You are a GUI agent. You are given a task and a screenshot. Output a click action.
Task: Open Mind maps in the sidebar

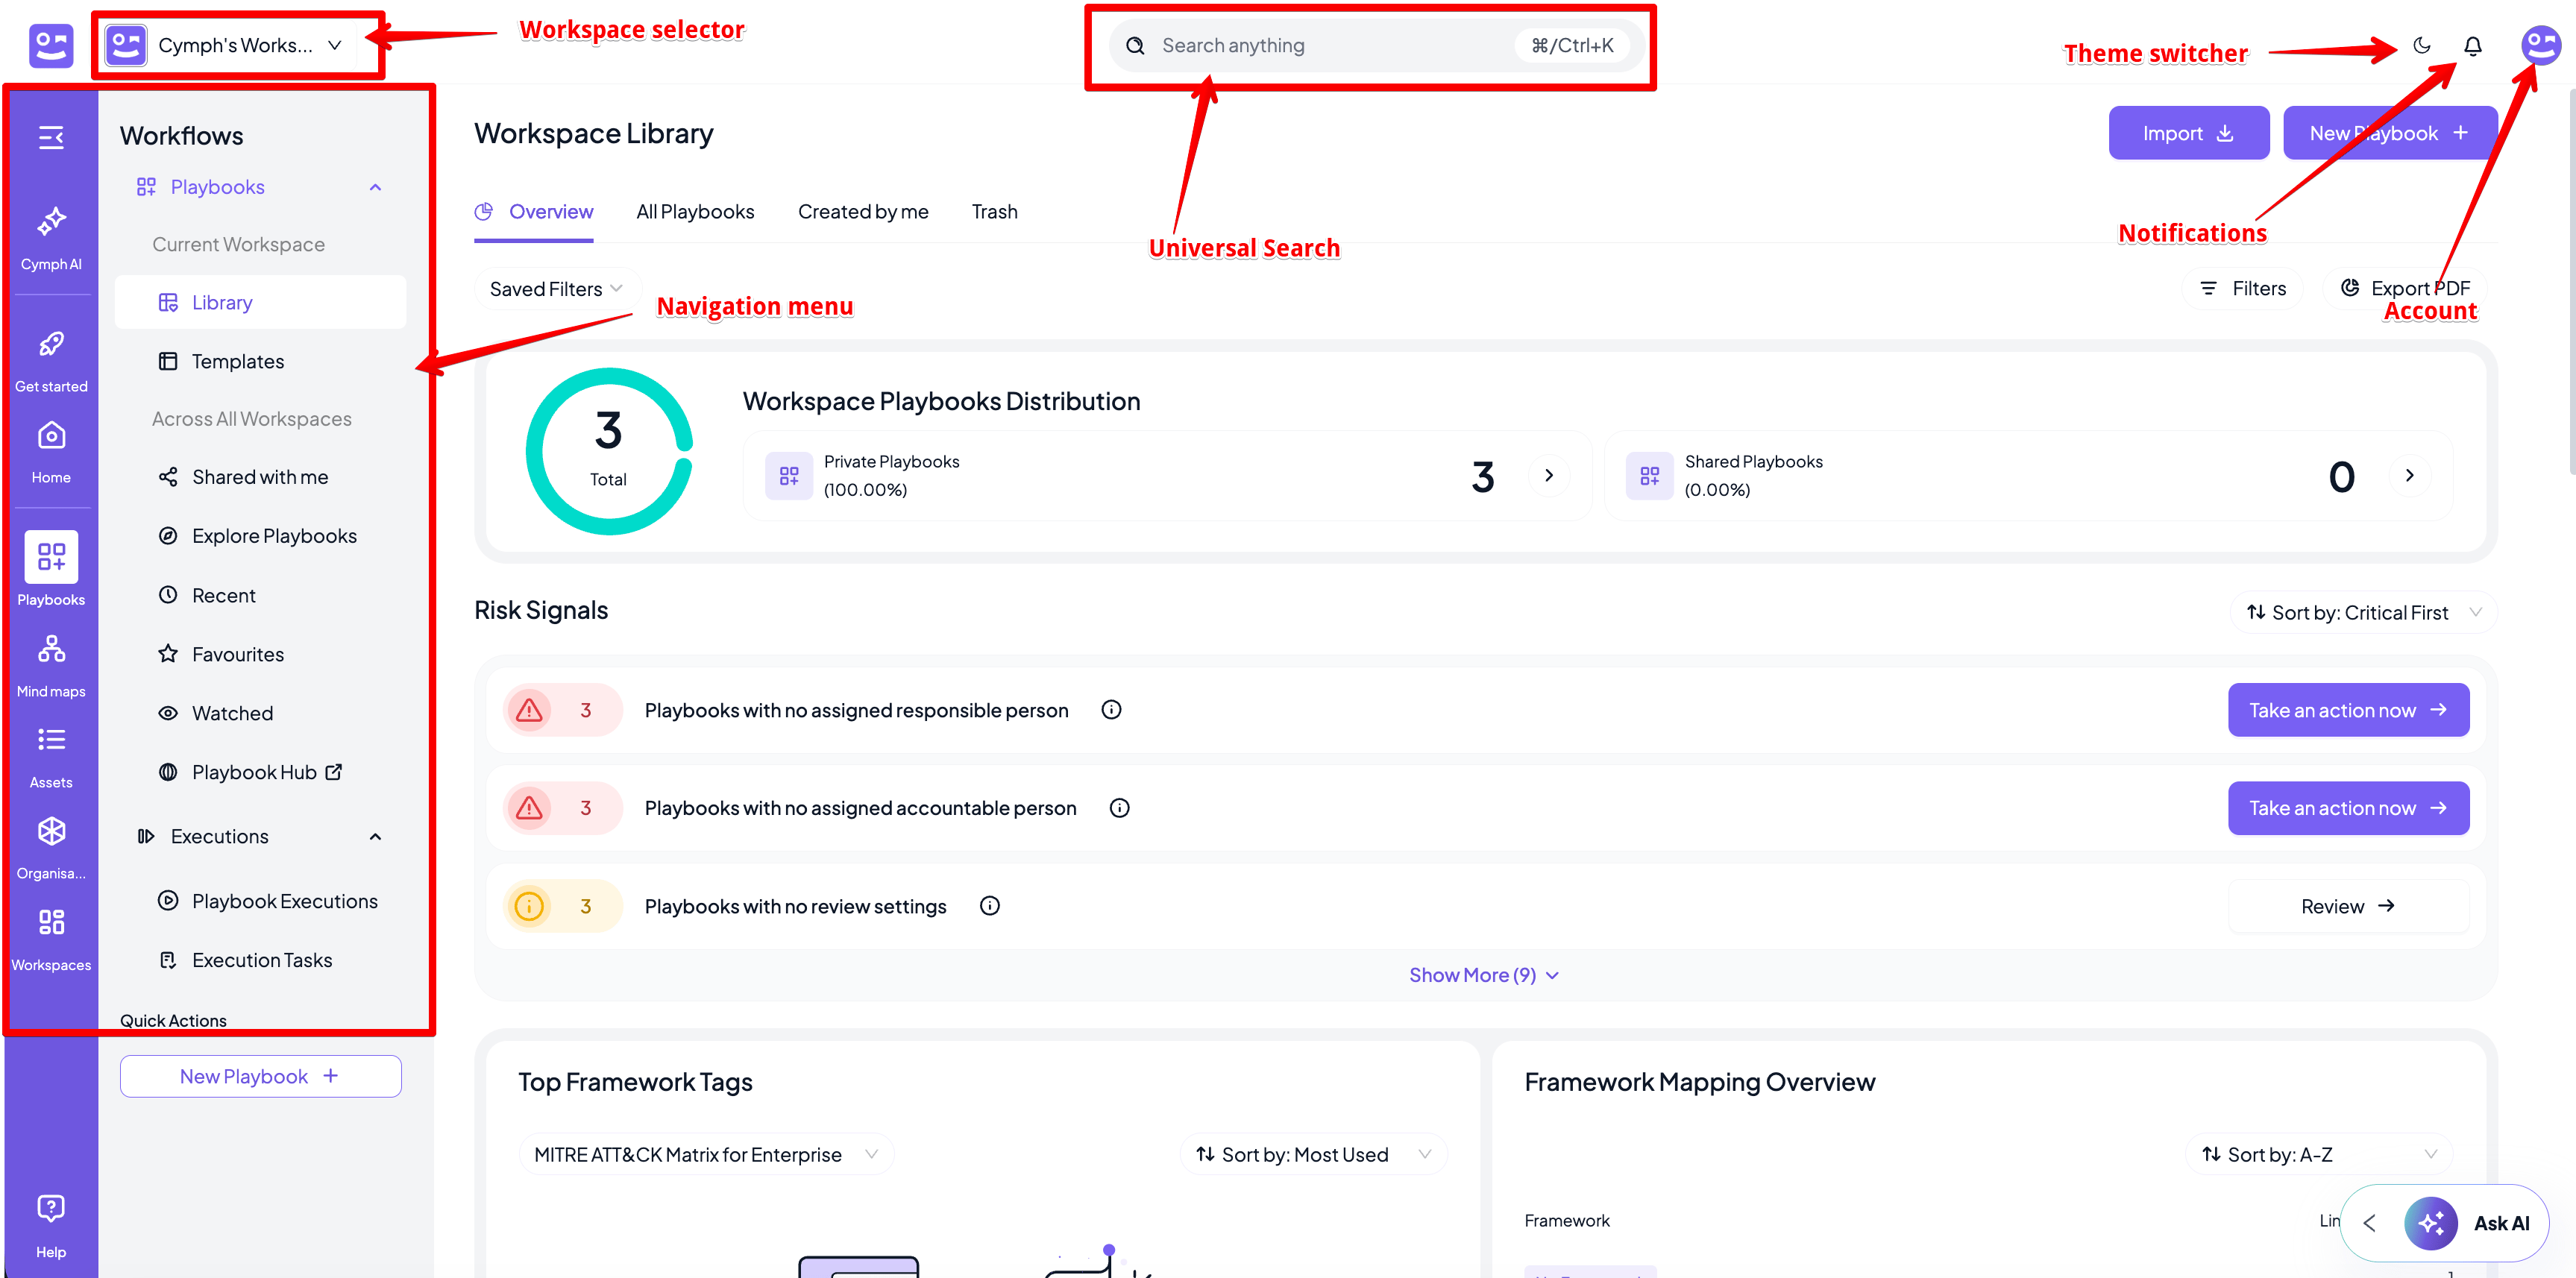point(51,666)
